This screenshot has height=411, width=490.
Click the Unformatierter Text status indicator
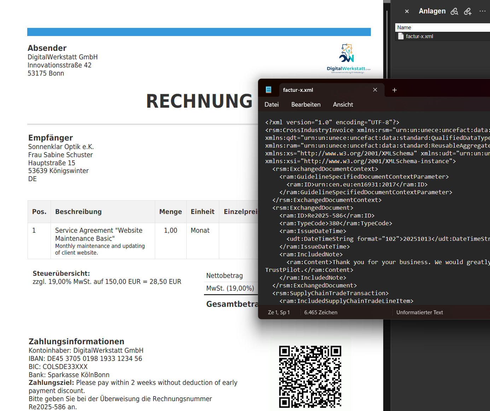click(x=420, y=312)
